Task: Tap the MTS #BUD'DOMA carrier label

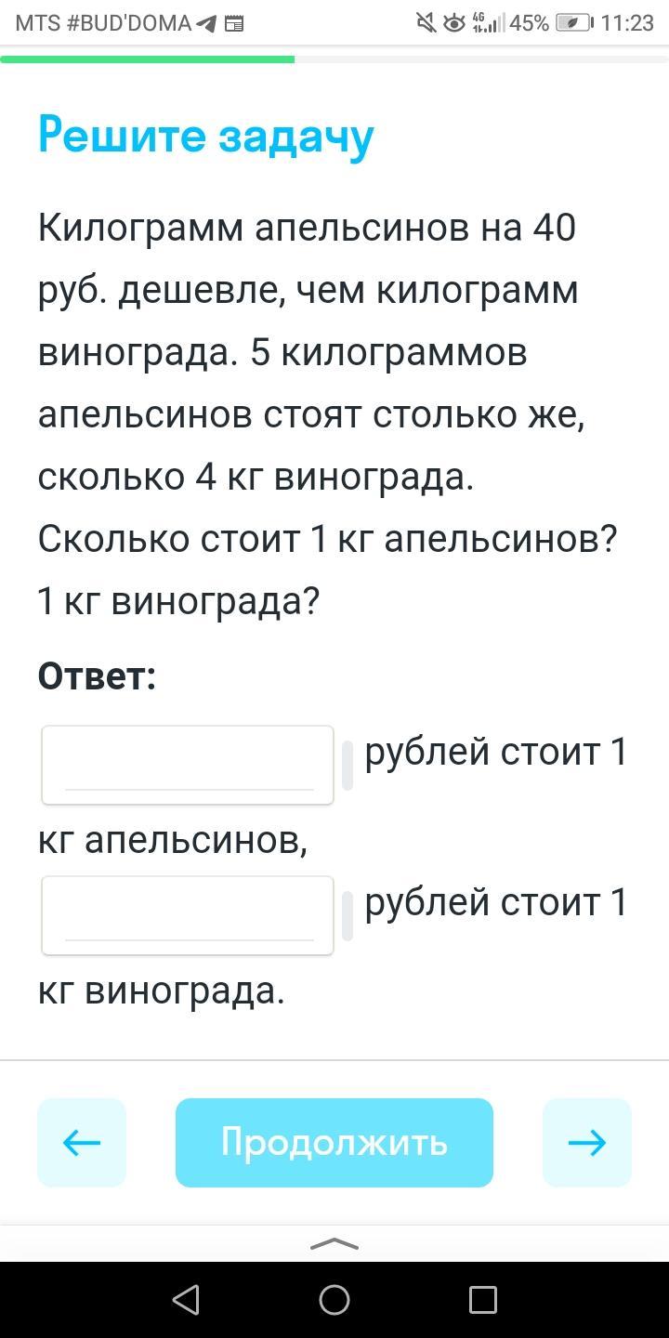Action: coord(103,24)
